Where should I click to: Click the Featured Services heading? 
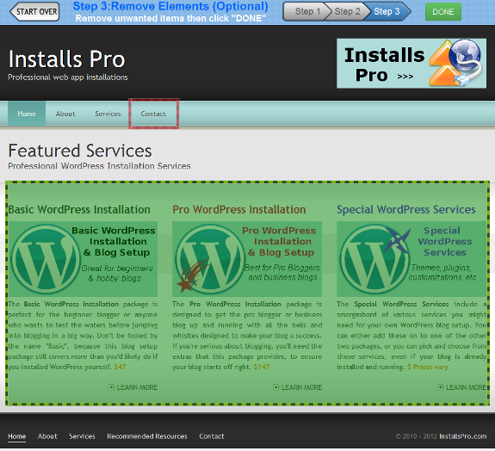80,151
